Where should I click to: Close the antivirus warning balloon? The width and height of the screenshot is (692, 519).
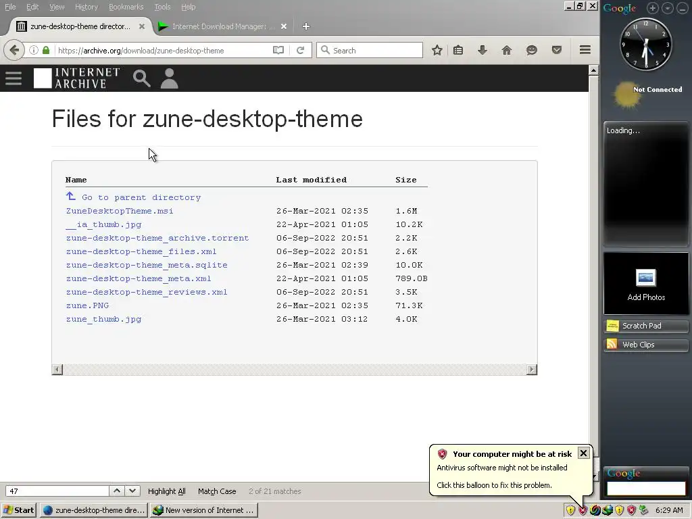pos(583,453)
